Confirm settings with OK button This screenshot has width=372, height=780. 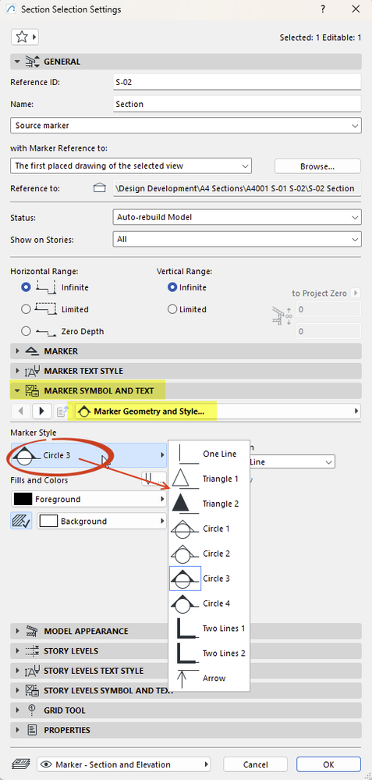pyautogui.click(x=328, y=764)
